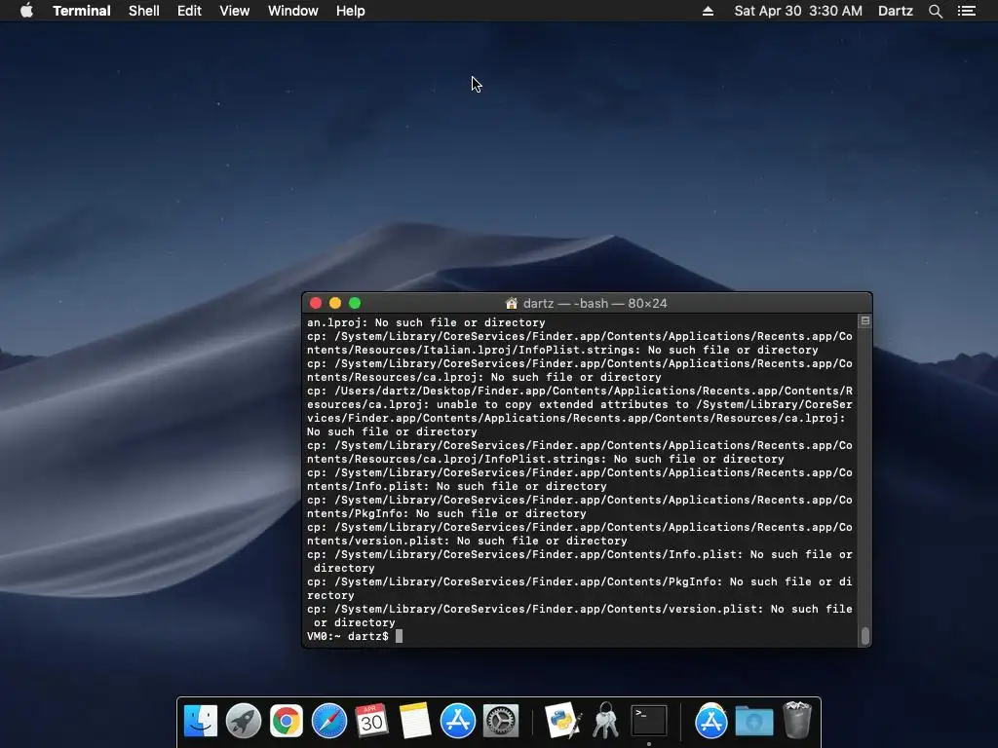The width and height of the screenshot is (998, 748).
Task: Click the eject icon in the menu bar
Action: (708, 11)
